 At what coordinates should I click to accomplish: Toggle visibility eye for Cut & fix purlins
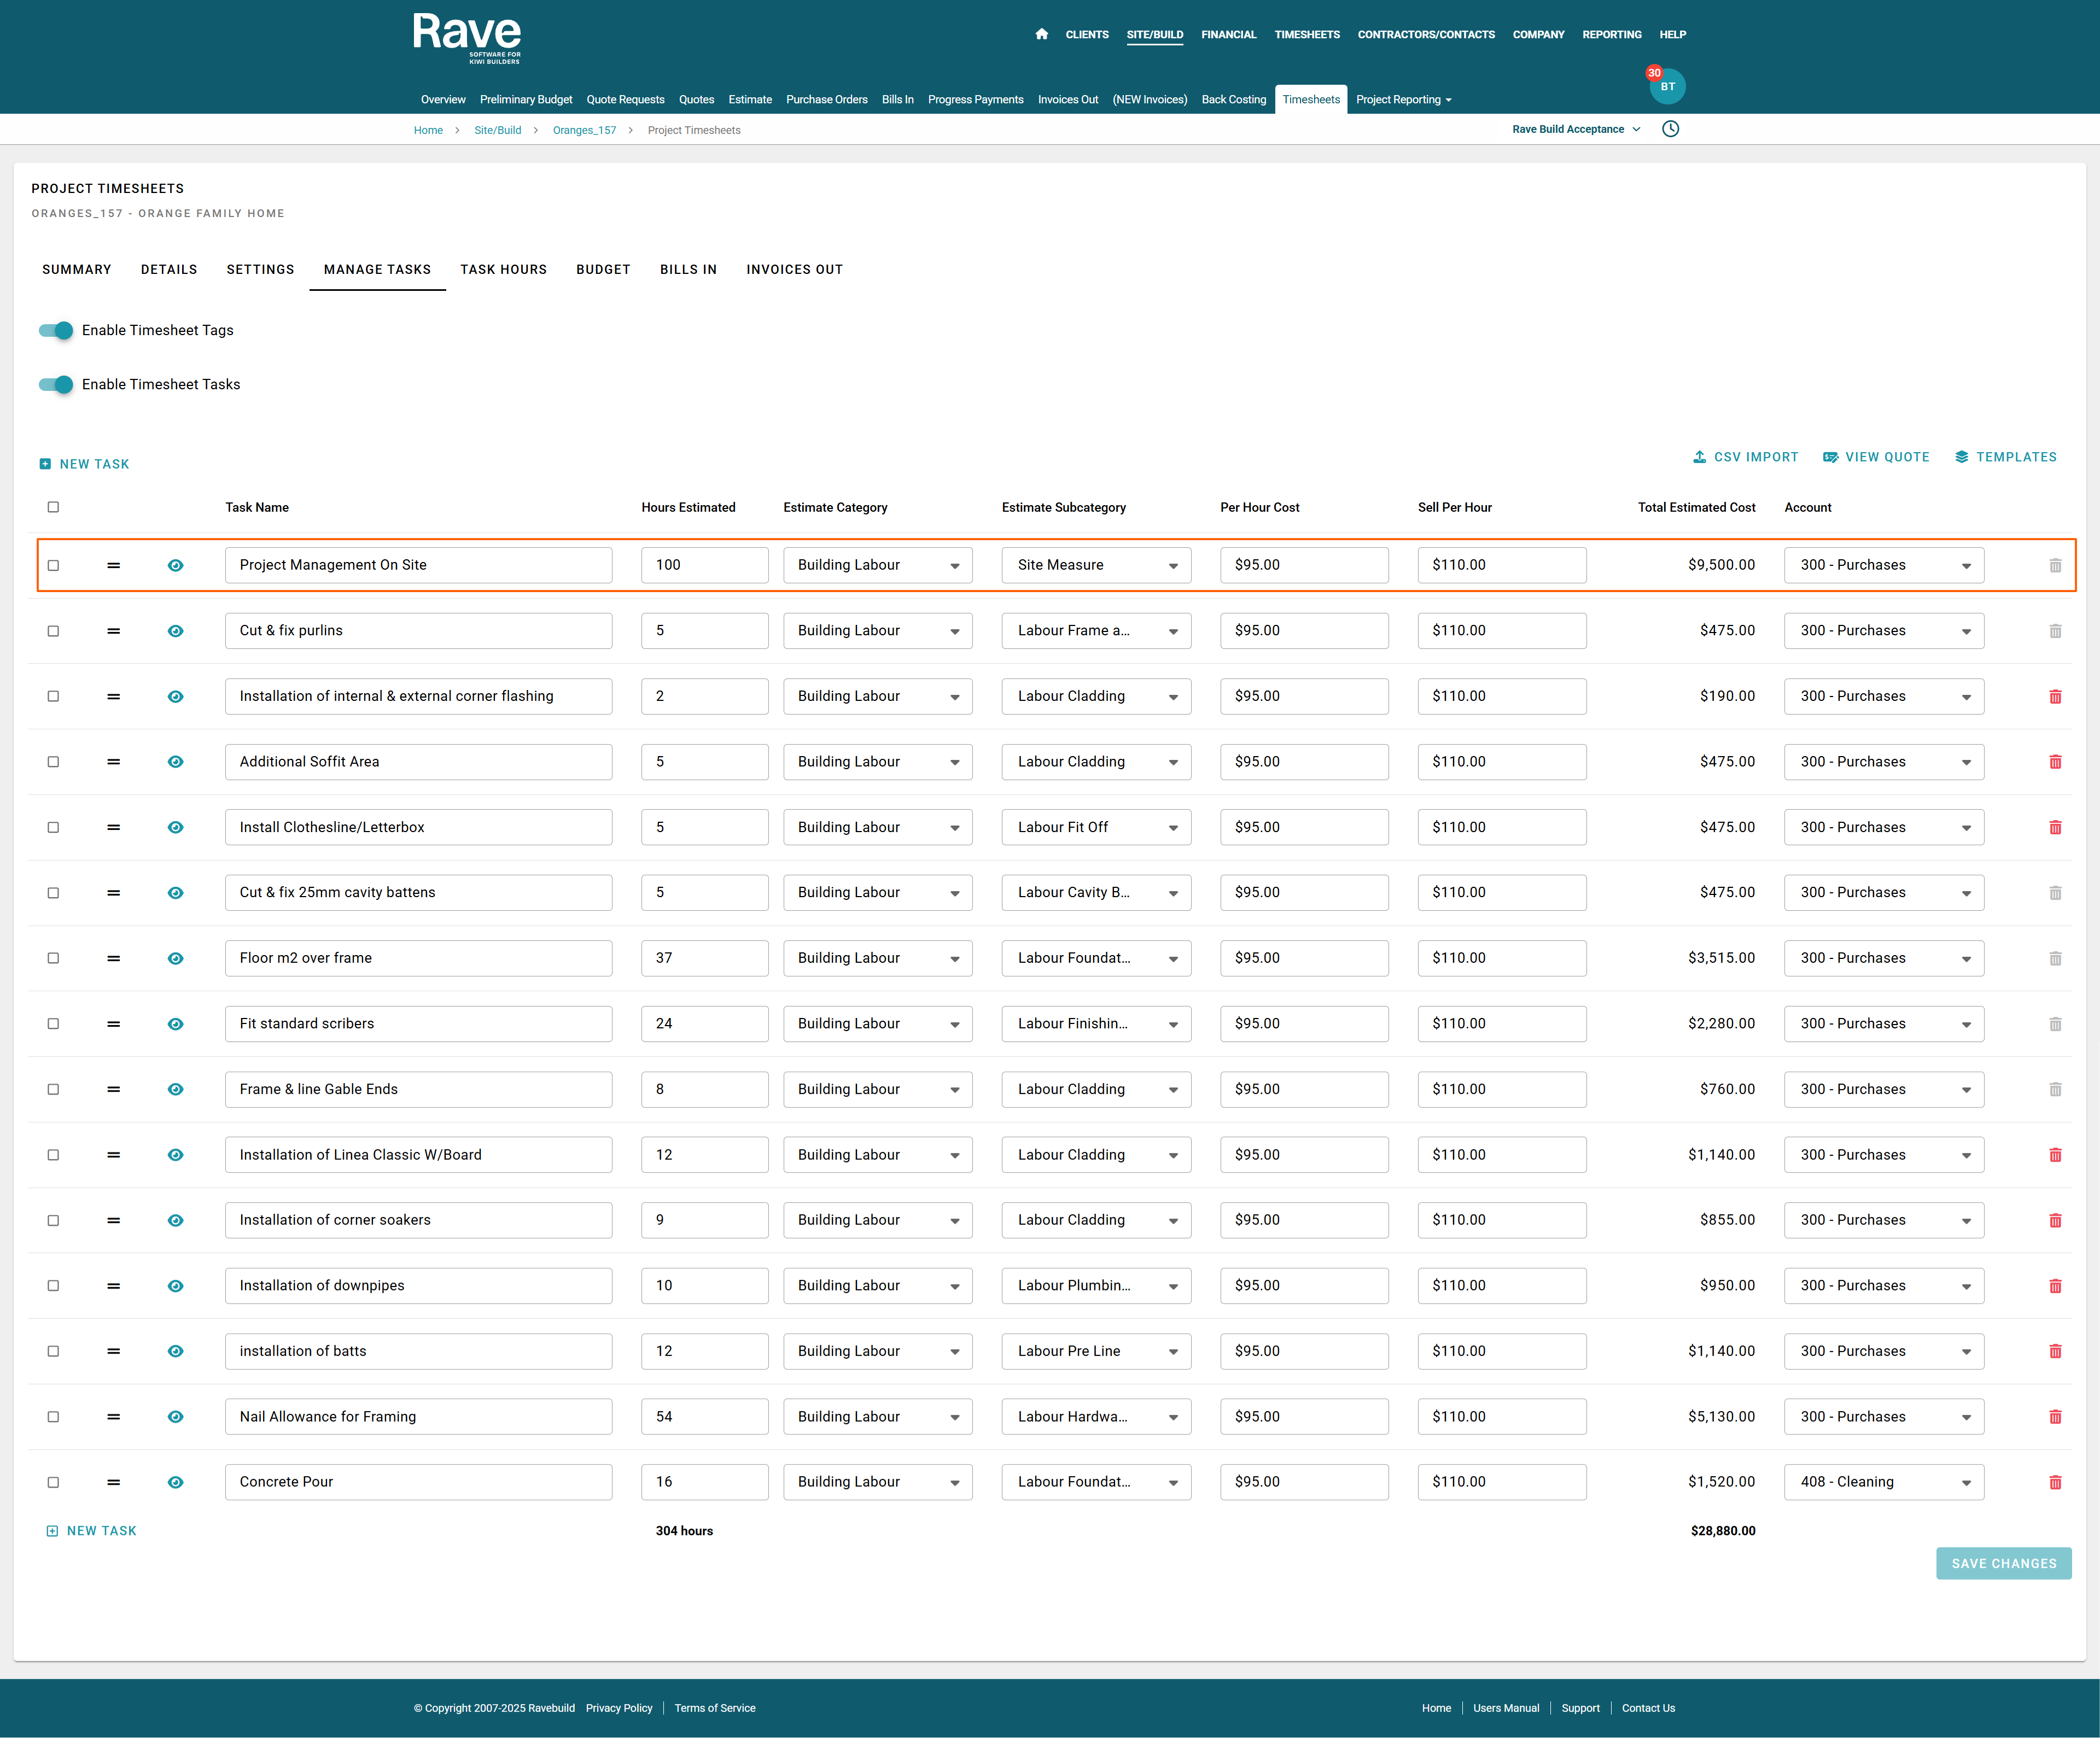tap(175, 631)
